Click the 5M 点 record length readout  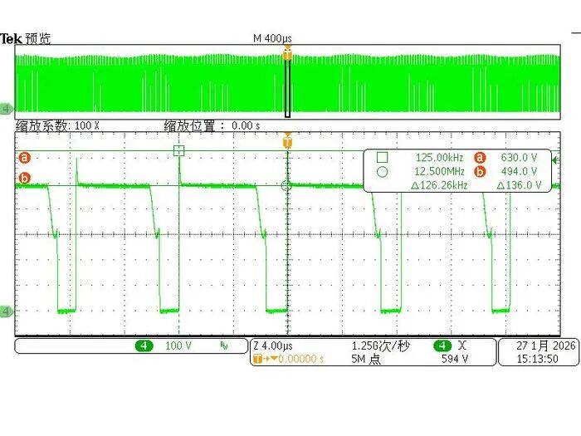pos(366,360)
